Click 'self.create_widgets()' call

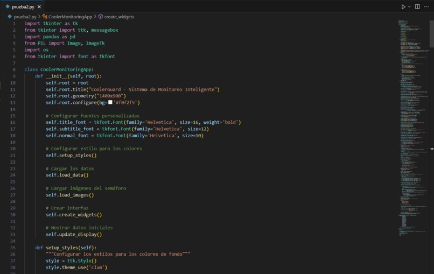tap(74, 215)
